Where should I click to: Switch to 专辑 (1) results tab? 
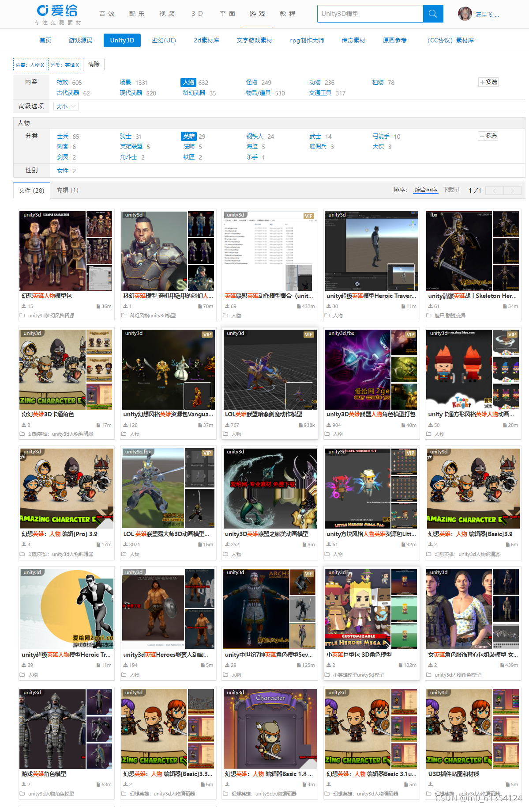click(x=68, y=190)
